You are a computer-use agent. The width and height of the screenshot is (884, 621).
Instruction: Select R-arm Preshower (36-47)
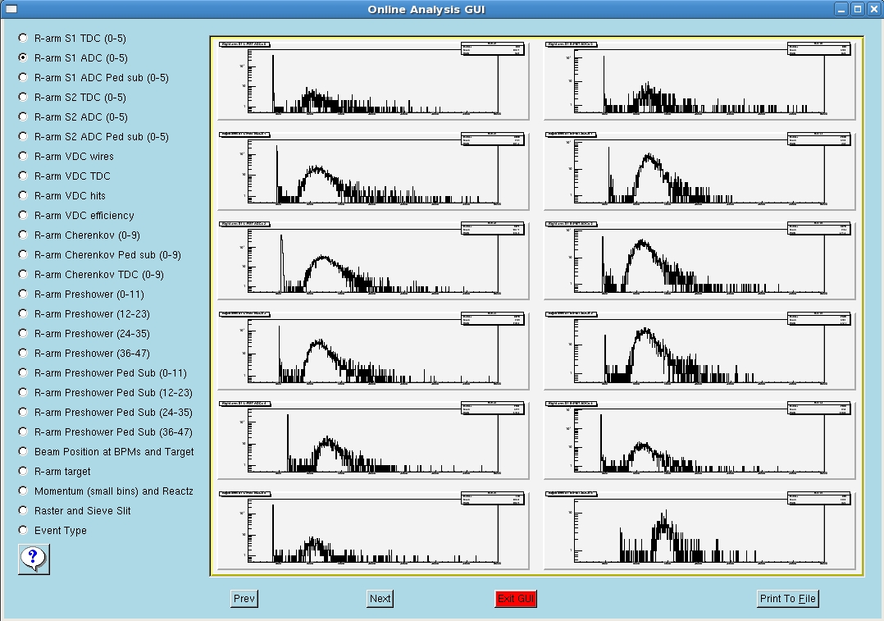click(84, 354)
